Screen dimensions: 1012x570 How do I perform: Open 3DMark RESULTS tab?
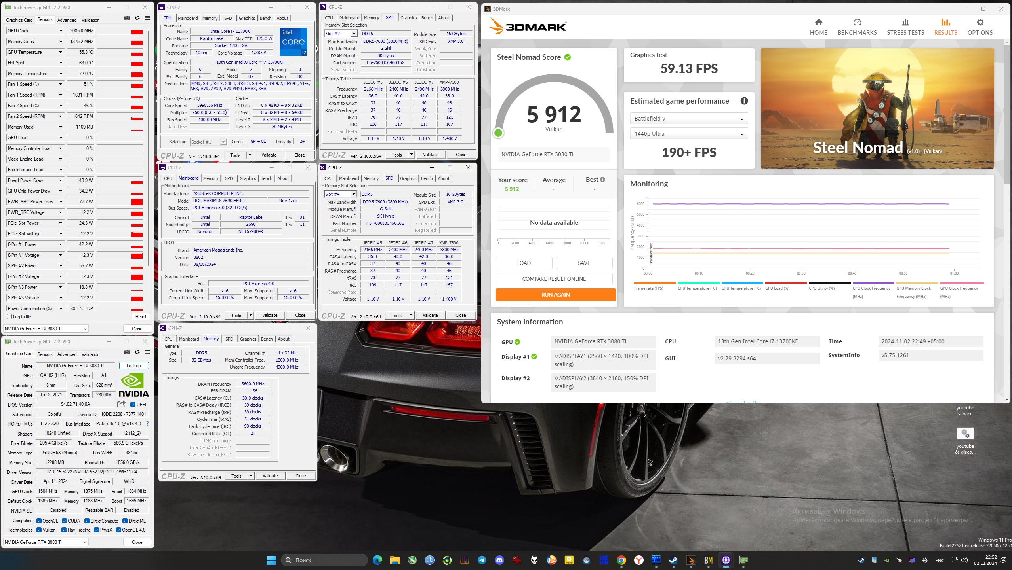[x=945, y=27]
